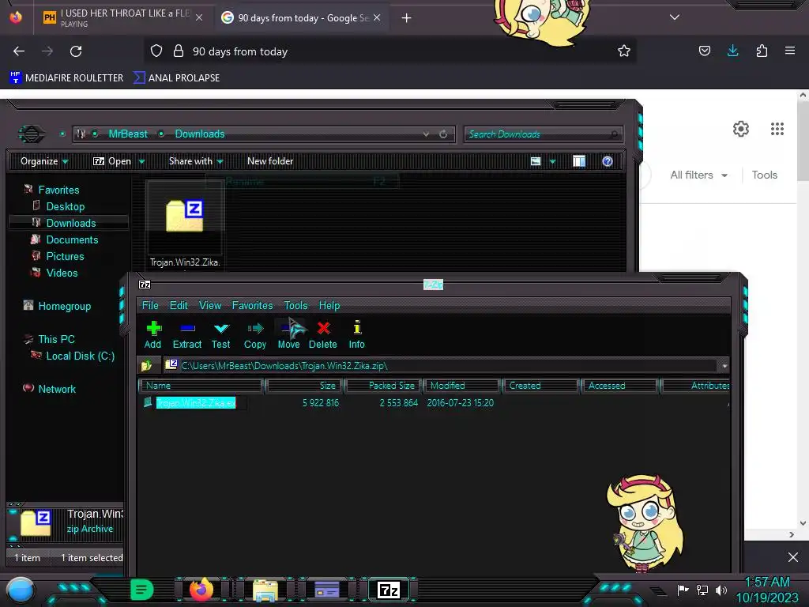Viewport: 809px width, 607px height.
Task: Expand the view options dropdown arrow
Action: point(552,161)
